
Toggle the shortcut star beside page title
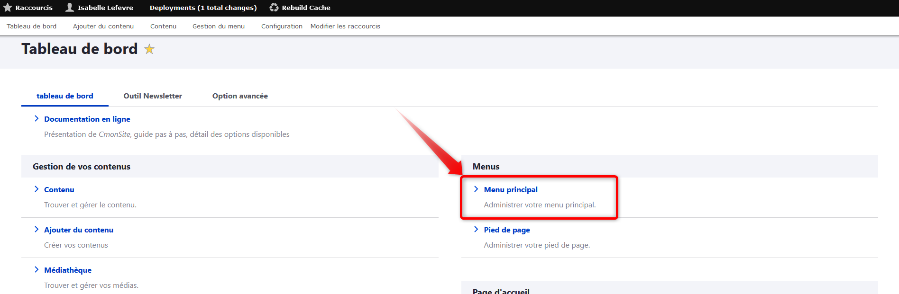[149, 49]
